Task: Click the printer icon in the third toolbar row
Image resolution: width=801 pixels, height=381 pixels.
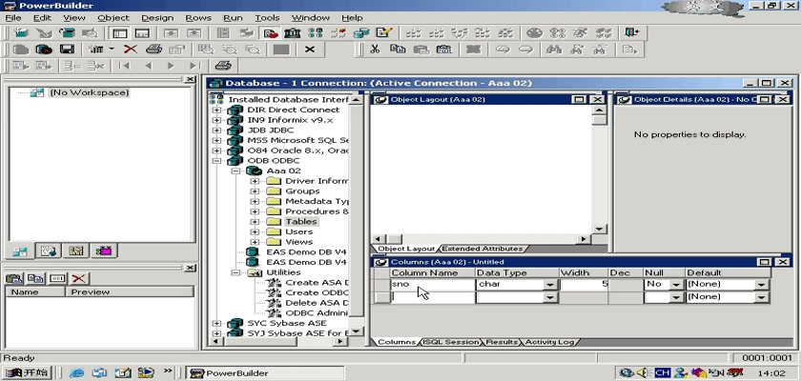Action: (x=223, y=66)
